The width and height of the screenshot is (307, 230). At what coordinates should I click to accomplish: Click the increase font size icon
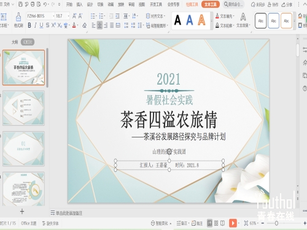(x=74, y=16)
